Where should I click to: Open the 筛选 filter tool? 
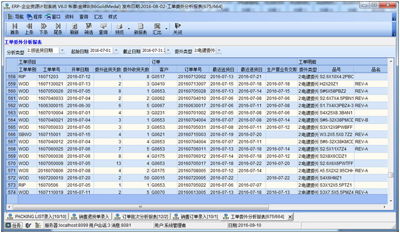89,29
